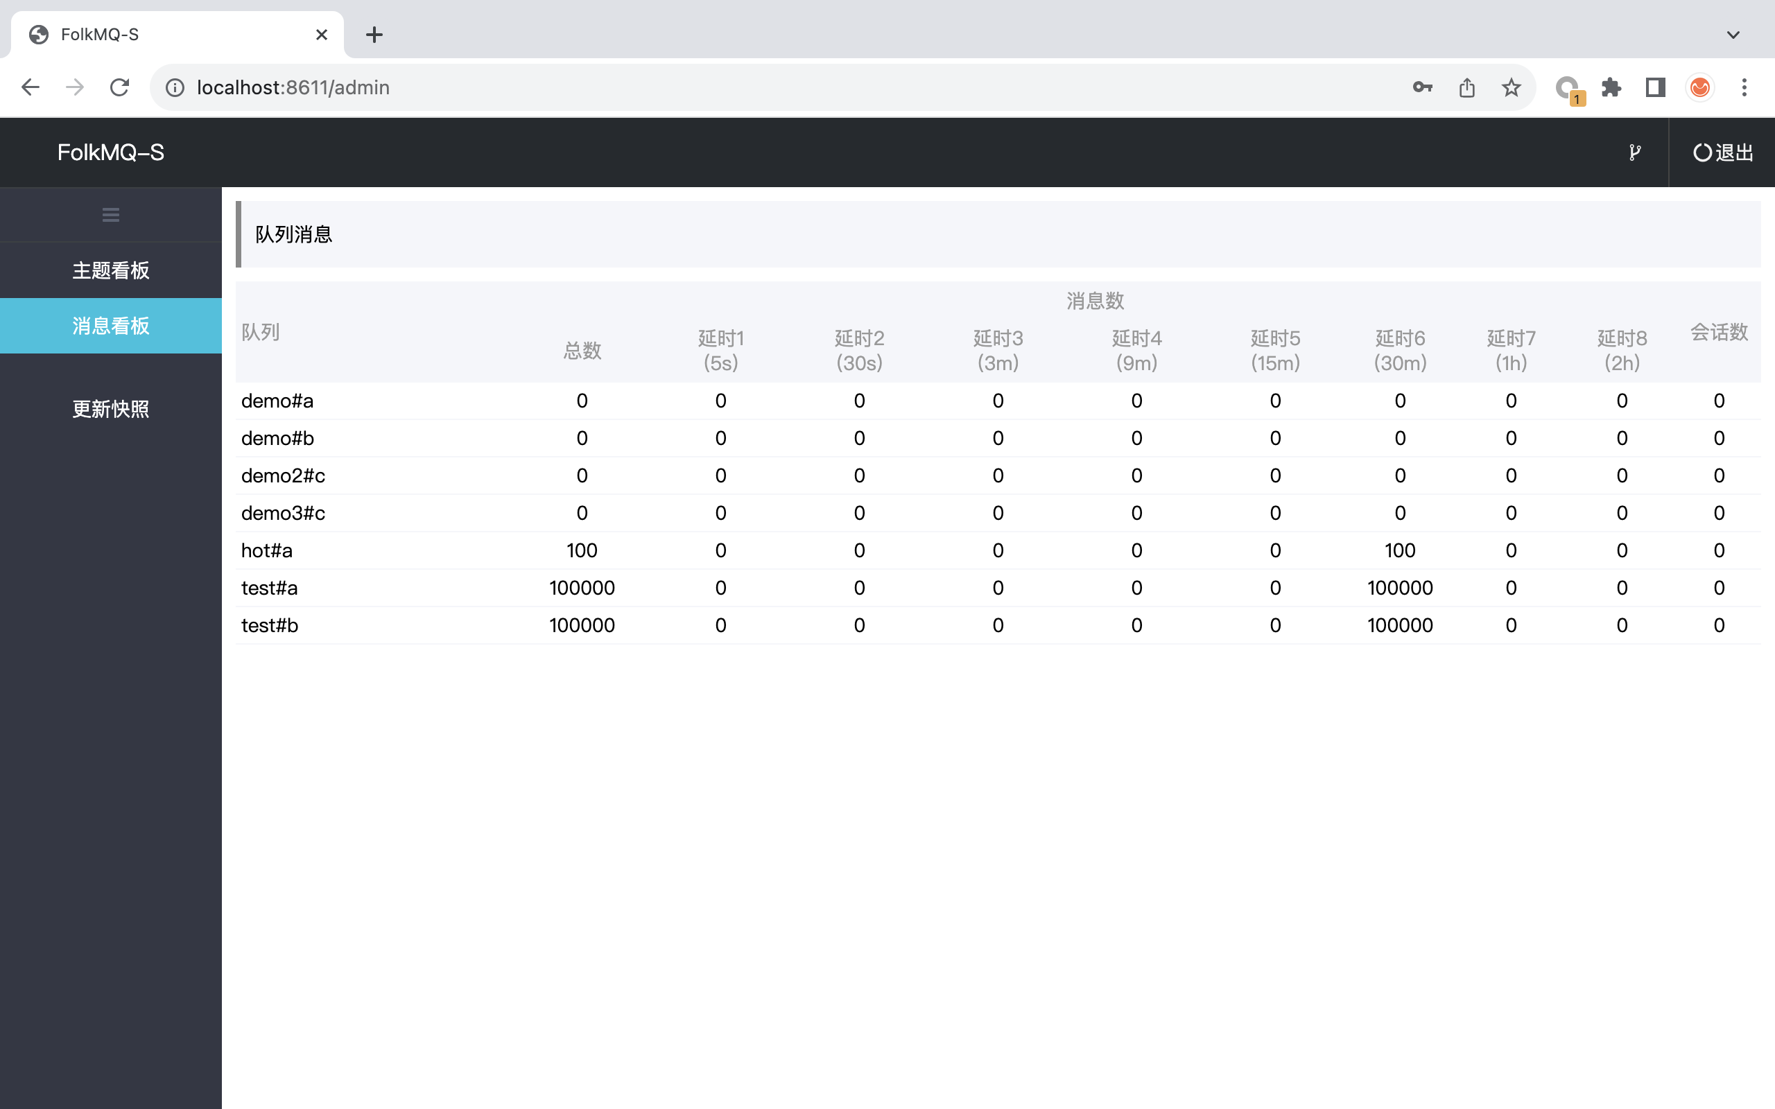1775x1109 pixels.
Task: Click the branch/version icon in the header
Action: [1636, 152]
